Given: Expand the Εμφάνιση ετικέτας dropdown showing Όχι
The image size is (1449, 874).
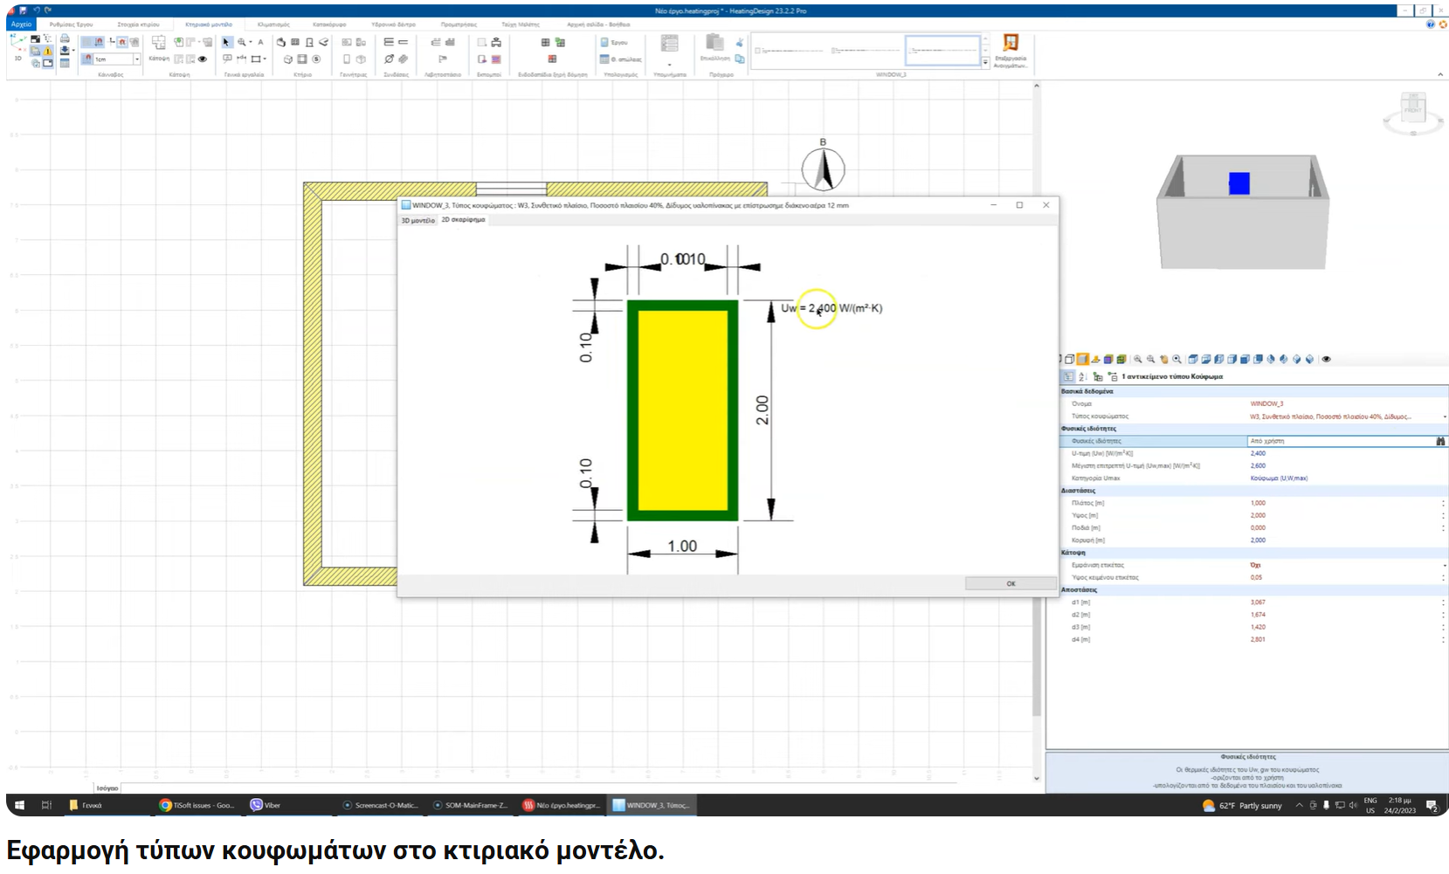Looking at the screenshot, I should click(1443, 565).
